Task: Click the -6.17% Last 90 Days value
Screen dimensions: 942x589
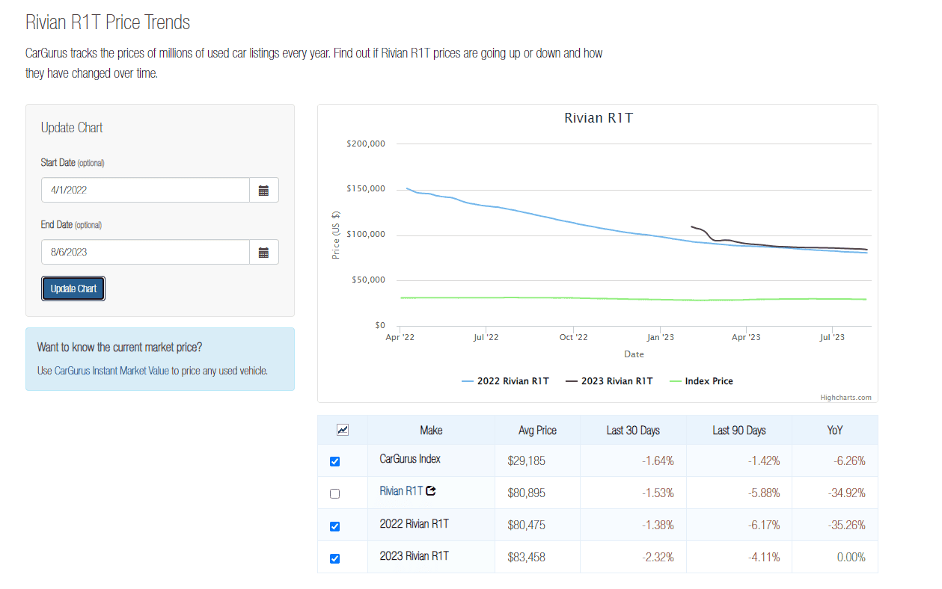Action: [x=765, y=525]
